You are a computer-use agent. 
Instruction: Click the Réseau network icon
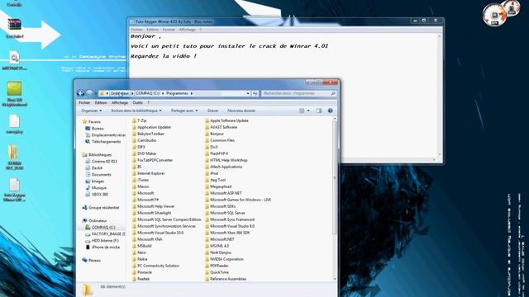click(x=84, y=261)
